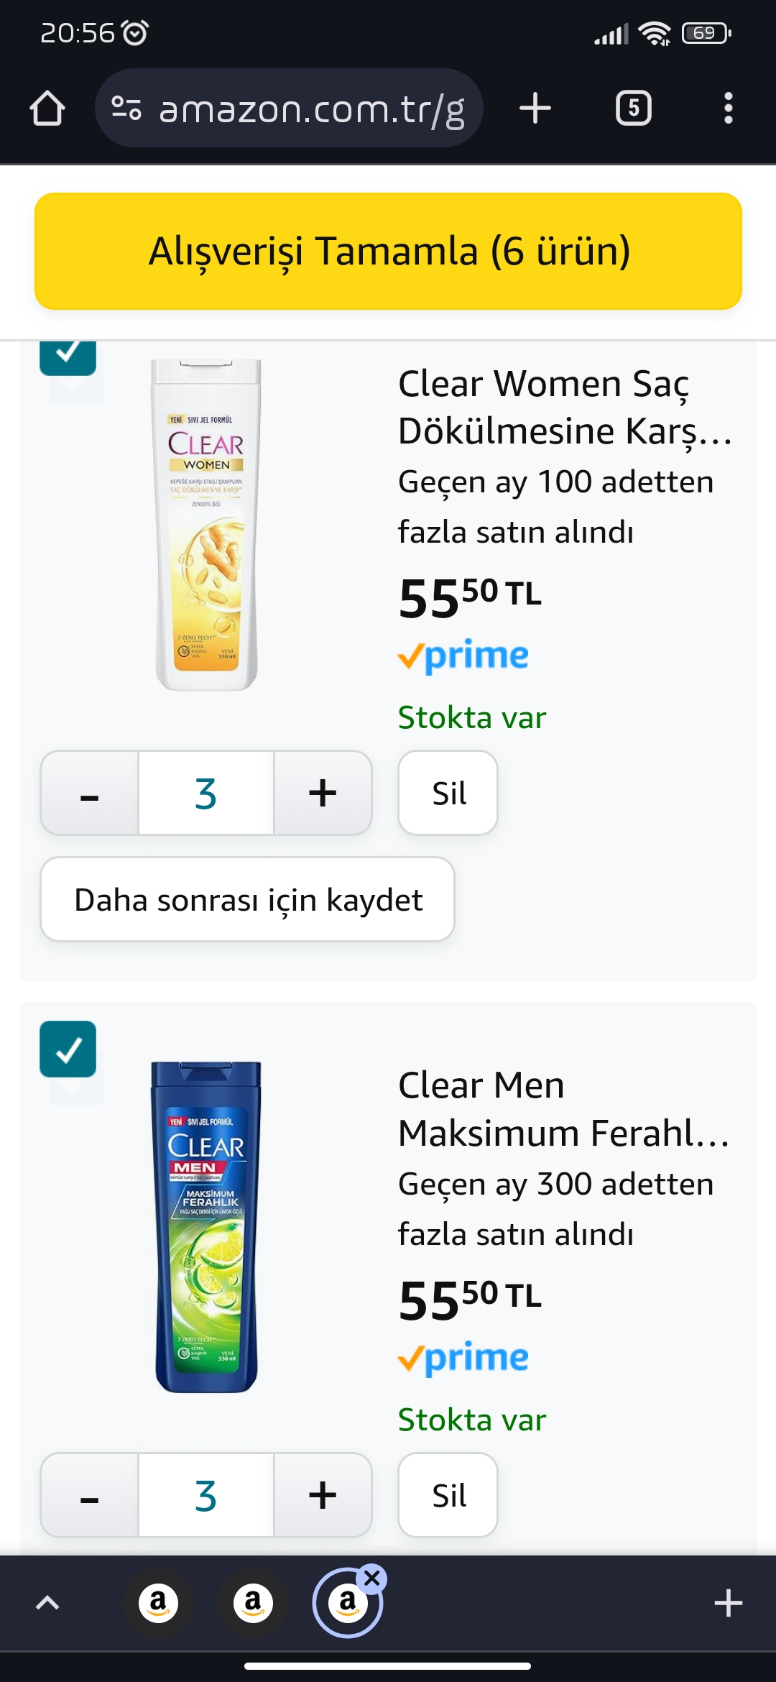Viewport: 776px width, 1682px height.
Task: Increase Clear Women shampoo quantity
Action: (323, 794)
